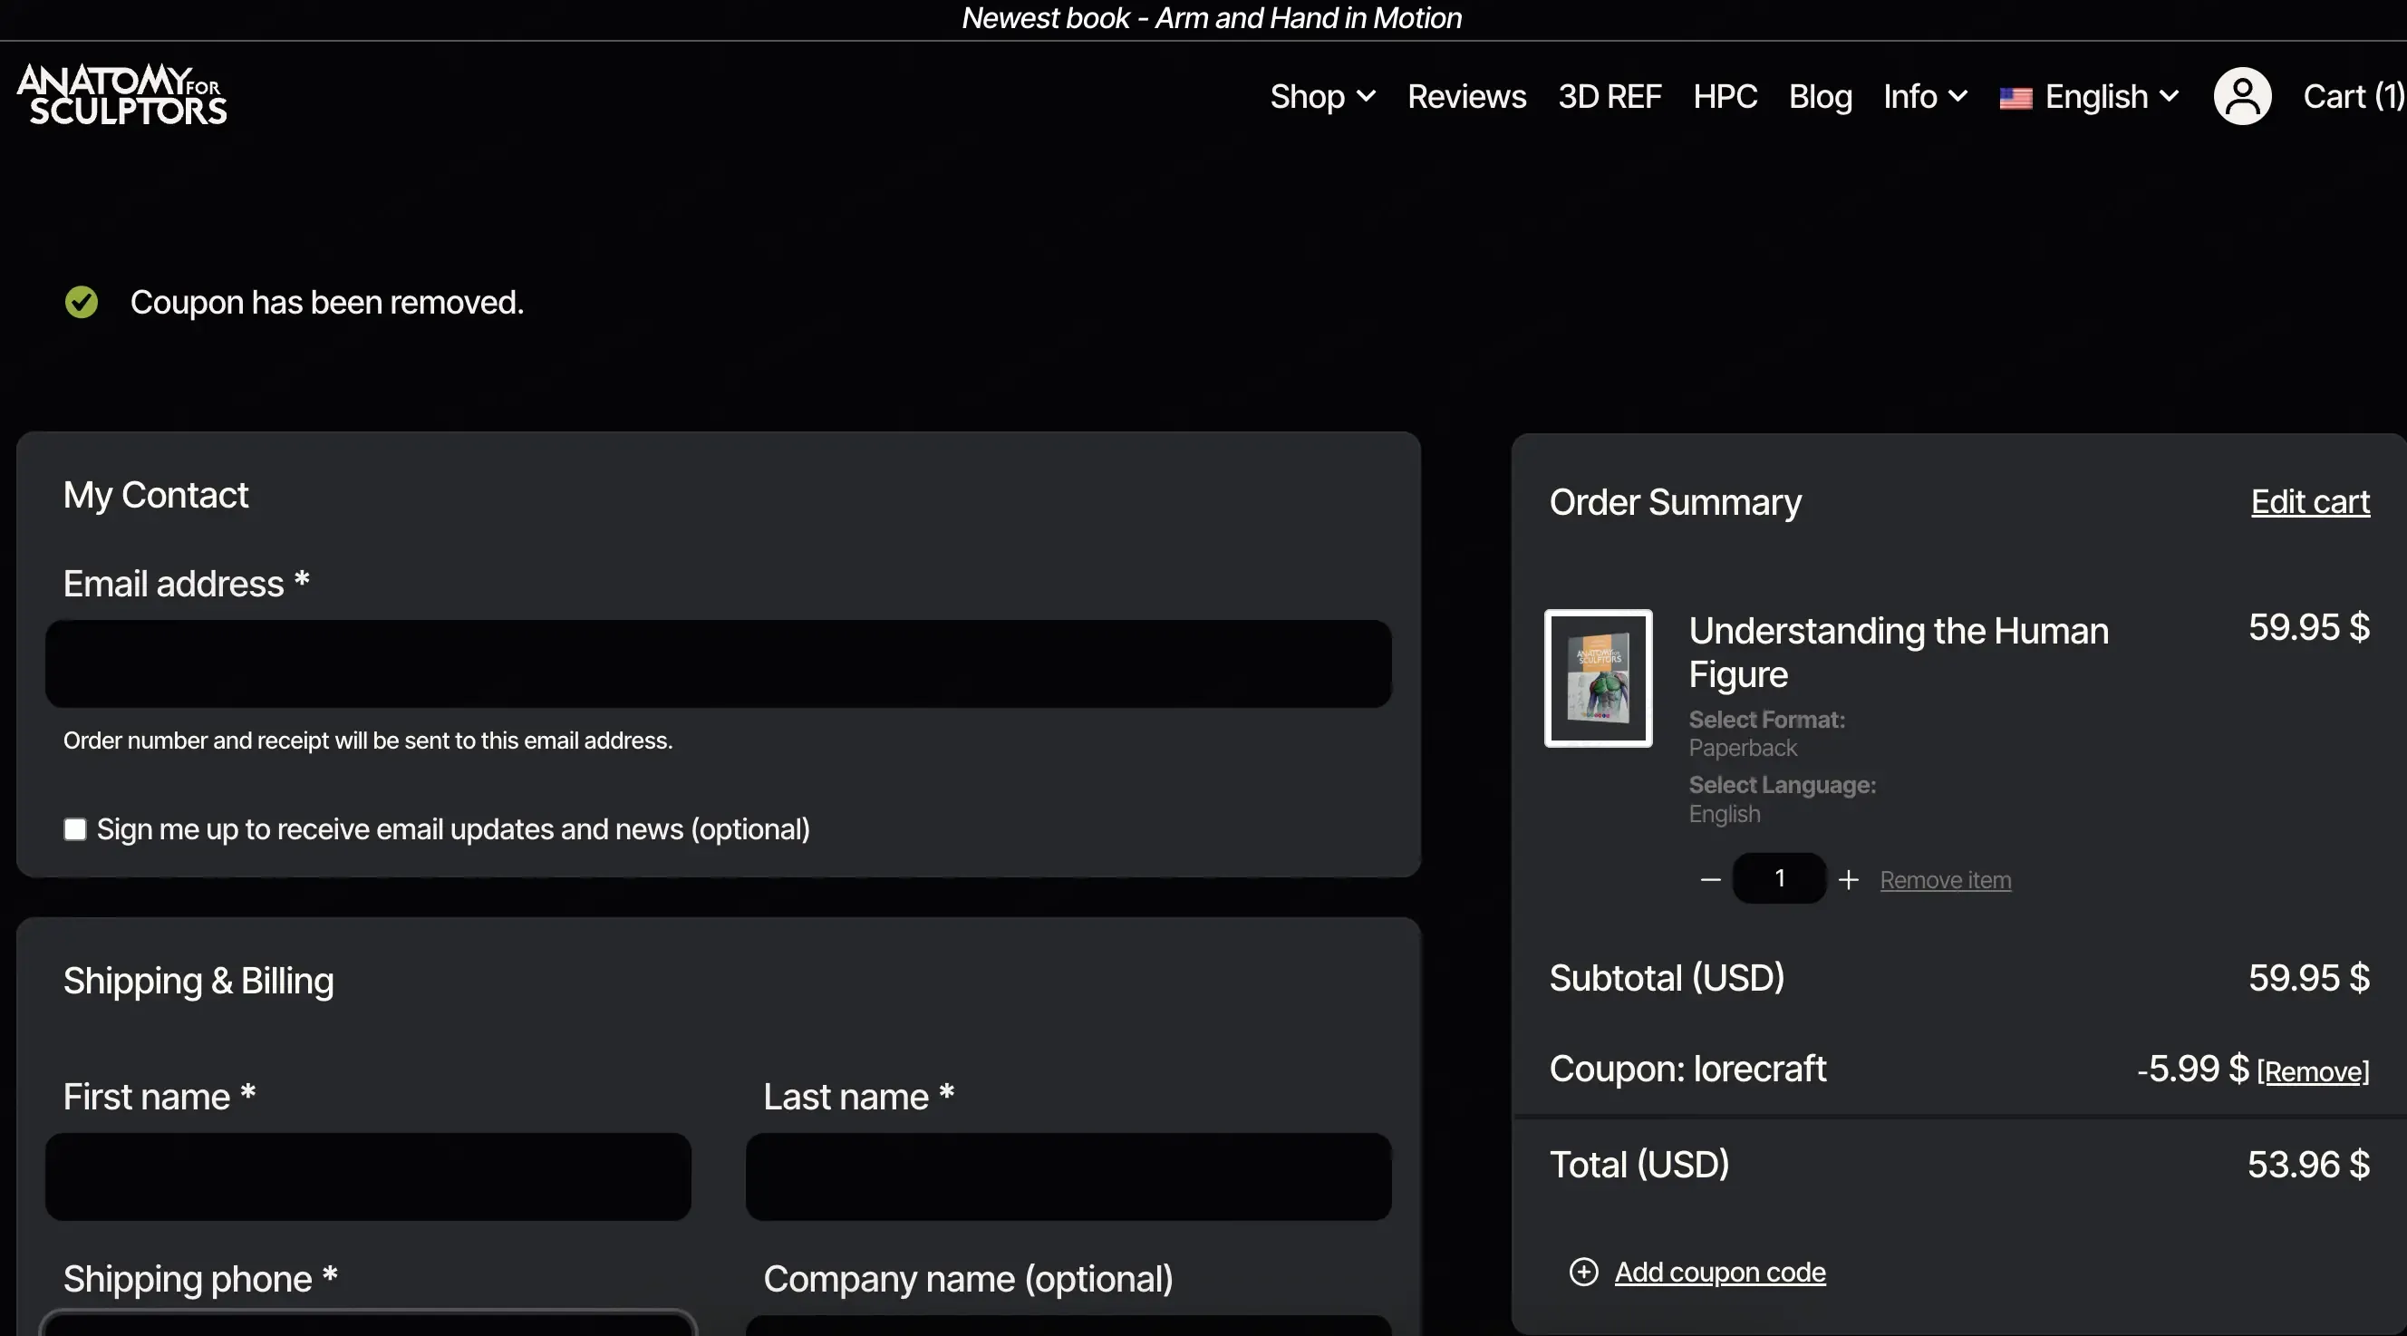The width and height of the screenshot is (2407, 1336).
Task: Expand the Shop dropdown menu
Action: click(x=1322, y=96)
